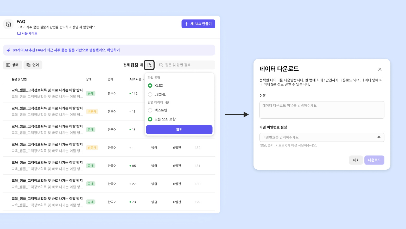Close the 데이터 다운로드 dialog

pos(380,69)
